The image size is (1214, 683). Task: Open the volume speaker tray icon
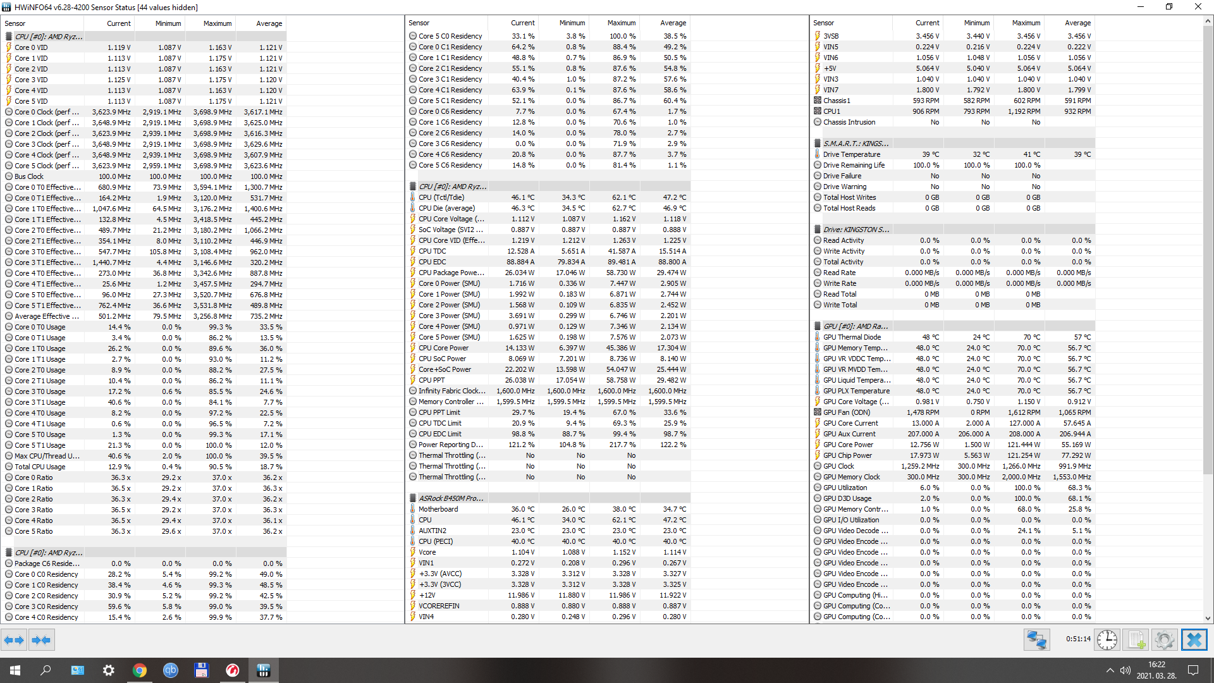click(x=1125, y=670)
